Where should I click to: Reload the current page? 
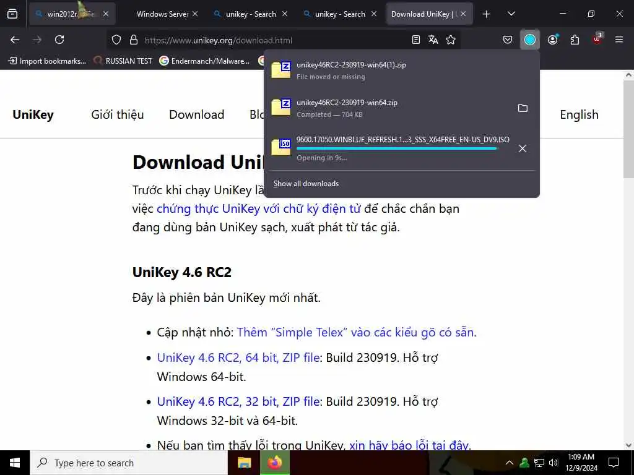59,40
